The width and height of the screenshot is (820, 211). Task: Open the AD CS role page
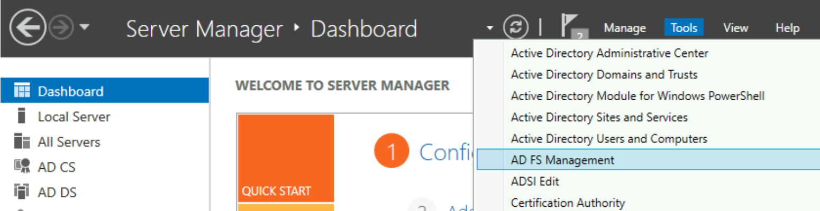click(105, 167)
